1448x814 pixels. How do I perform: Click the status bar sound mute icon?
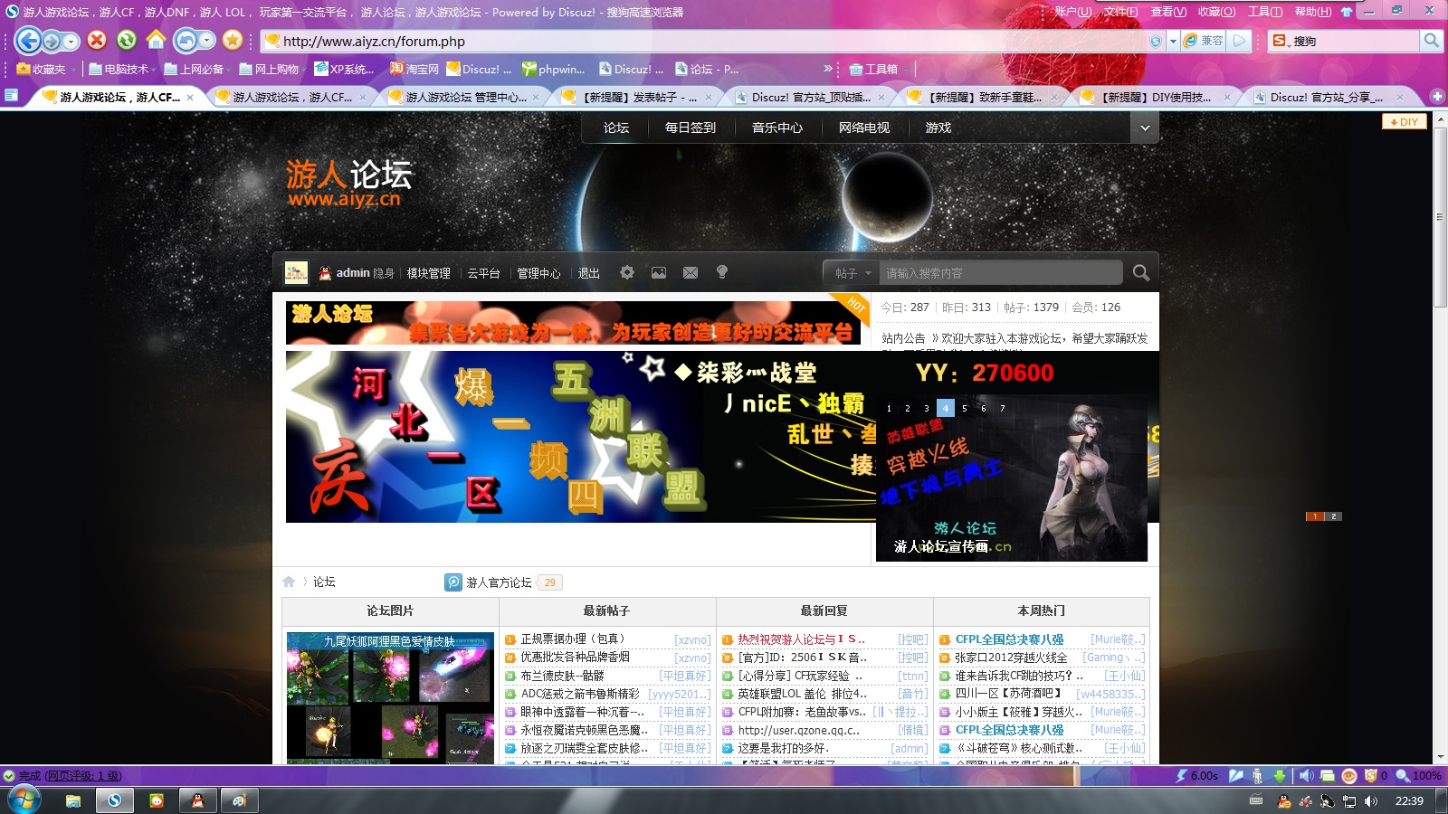click(1306, 776)
